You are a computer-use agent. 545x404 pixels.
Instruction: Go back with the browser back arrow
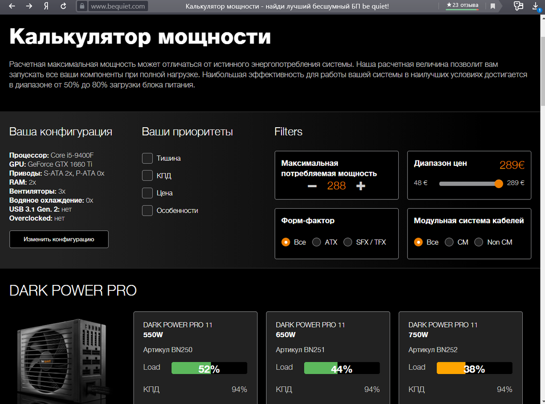pyautogui.click(x=12, y=6)
